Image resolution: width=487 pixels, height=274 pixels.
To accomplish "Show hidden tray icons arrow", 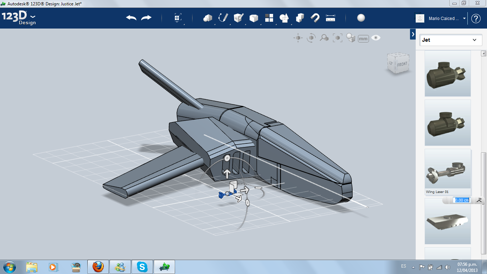I will coord(414,267).
